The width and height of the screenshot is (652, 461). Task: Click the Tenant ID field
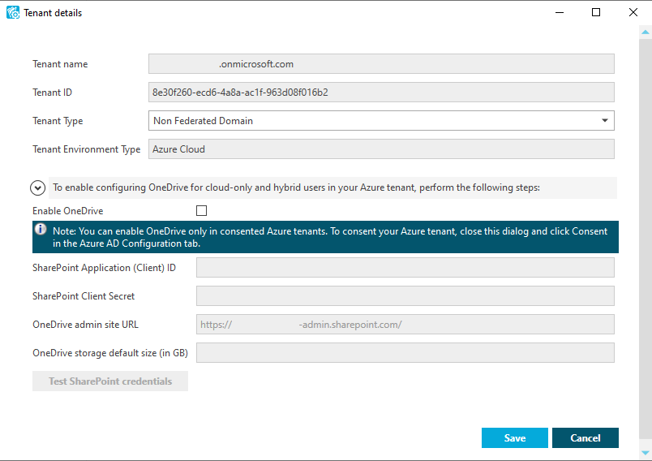point(381,92)
